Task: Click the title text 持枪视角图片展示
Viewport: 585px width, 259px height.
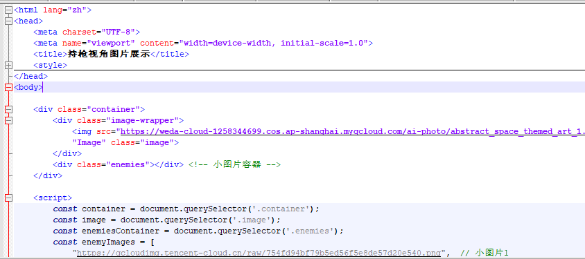Action: [x=109, y=55]
